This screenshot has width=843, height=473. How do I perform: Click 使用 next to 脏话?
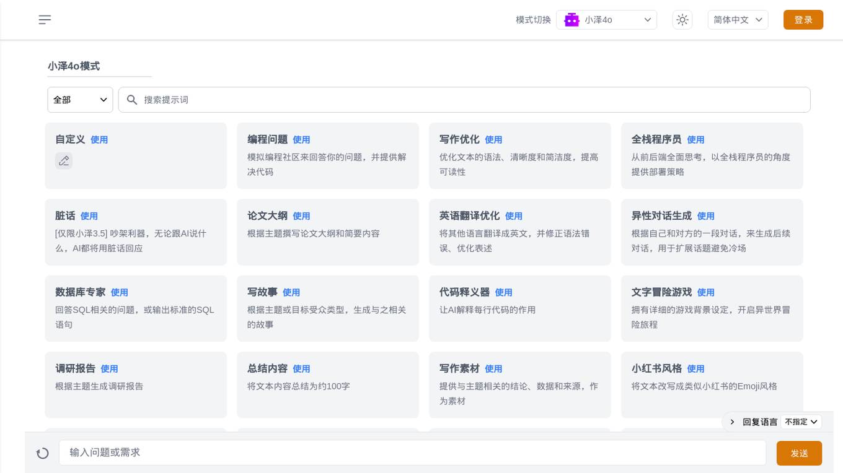(89, 216)
